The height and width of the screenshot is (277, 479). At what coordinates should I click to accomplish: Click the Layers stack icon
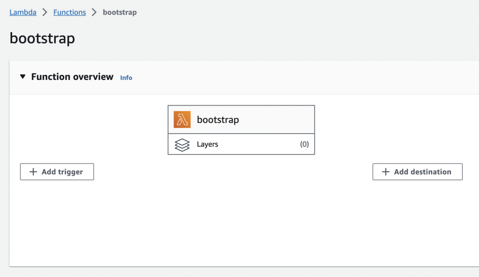click(182, 145)
